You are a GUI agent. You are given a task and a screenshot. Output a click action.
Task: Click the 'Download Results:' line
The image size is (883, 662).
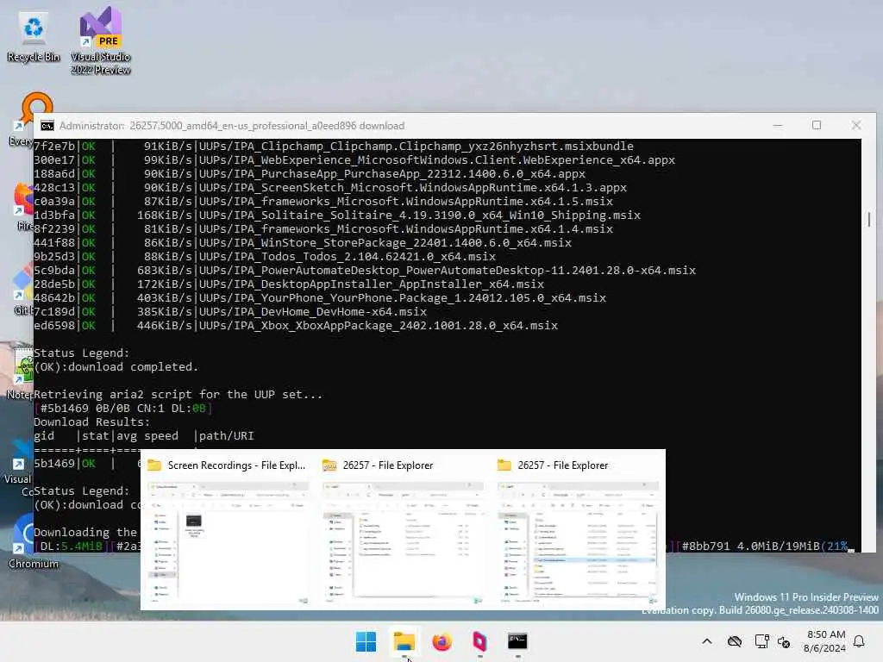(92, 422)
